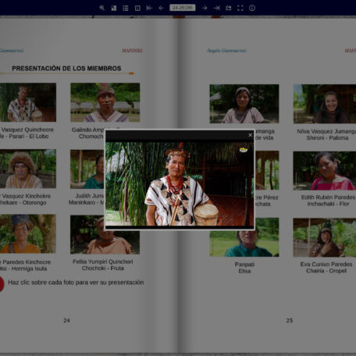Open Galindo Chomoch member photo
This screenshot has height=356, width=356.
click(105, 102)
